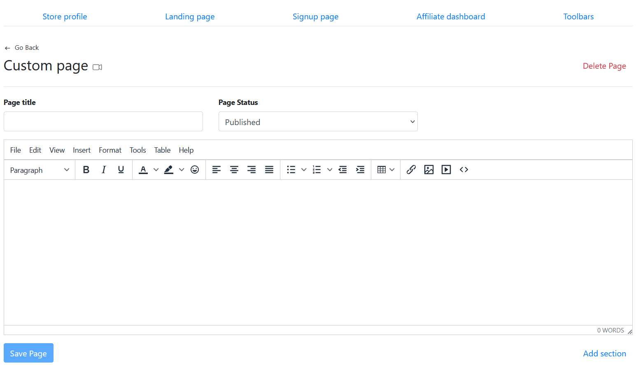
Task: Open the Paragraph block format dropdown
Action: [40, 170]
